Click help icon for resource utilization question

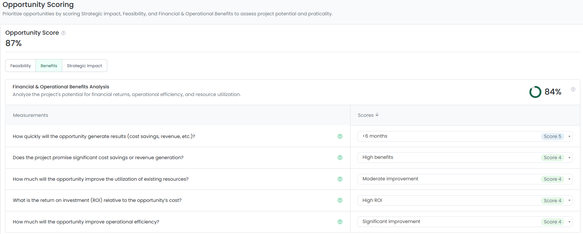coord(340,179)
